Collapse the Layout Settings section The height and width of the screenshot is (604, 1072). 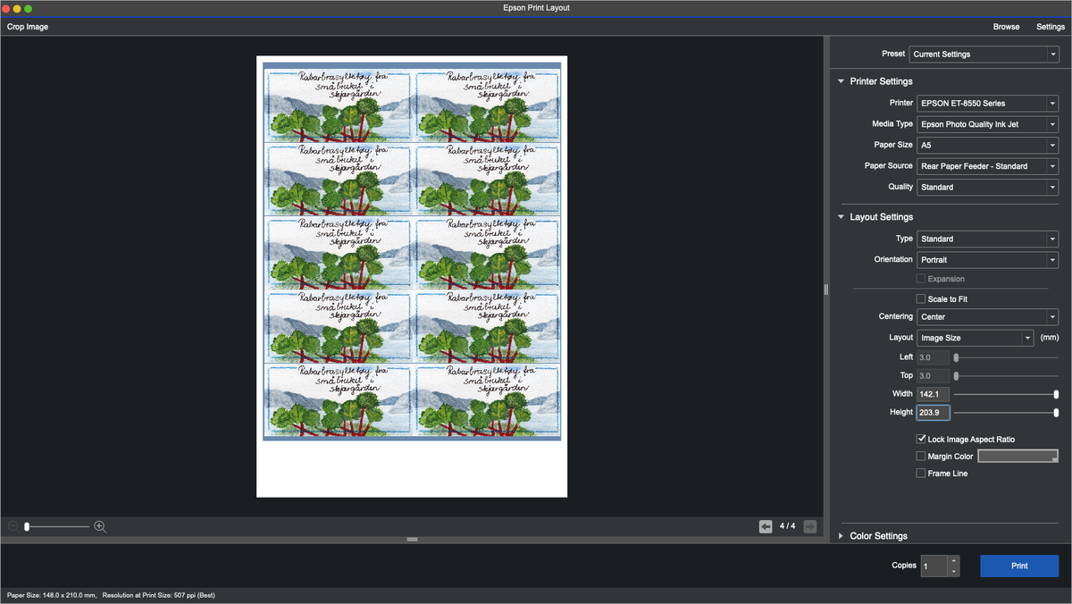coord(841,217)
